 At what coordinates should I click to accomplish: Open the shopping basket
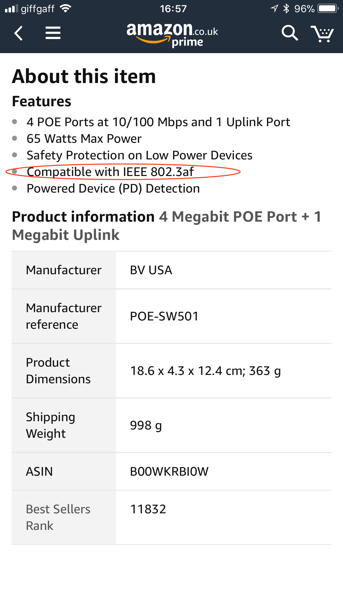(322, 34)
